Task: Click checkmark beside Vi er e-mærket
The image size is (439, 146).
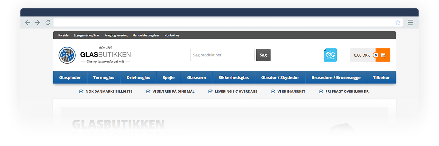Action: click(273, 91)
